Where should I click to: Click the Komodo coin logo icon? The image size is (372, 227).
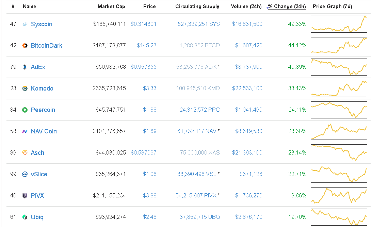25,88
